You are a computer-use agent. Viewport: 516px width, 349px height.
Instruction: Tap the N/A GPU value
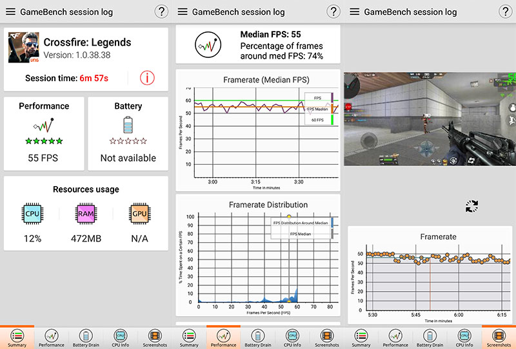point(139,239)
